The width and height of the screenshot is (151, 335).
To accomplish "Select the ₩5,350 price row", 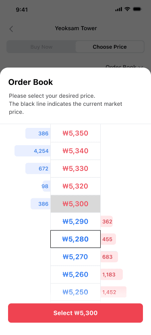I will pos(76,134).
